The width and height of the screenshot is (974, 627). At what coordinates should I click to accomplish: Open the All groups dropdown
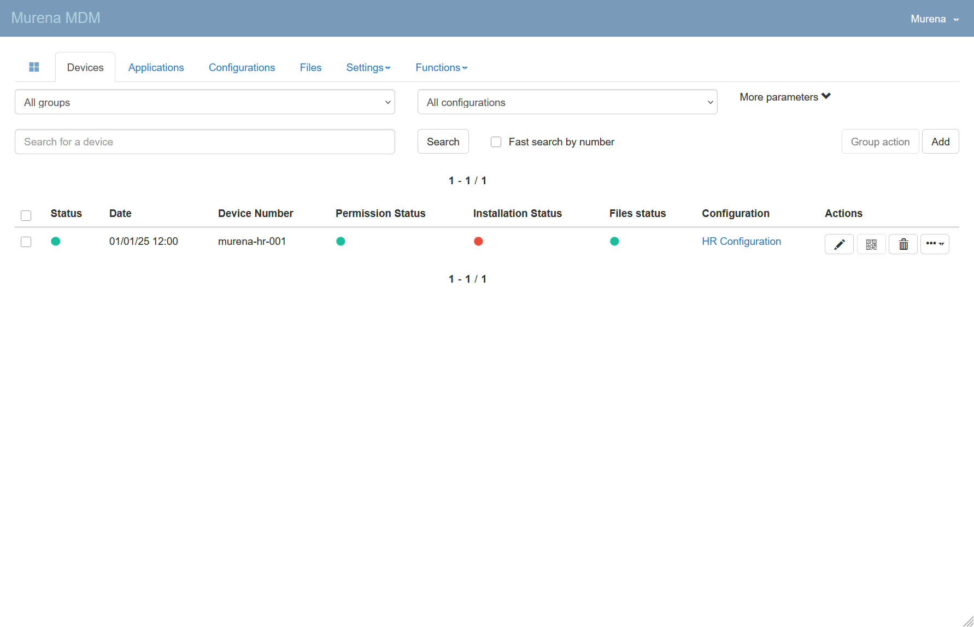point(204,102)
